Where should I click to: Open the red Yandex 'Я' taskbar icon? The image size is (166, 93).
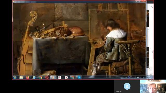pos(60,78)
